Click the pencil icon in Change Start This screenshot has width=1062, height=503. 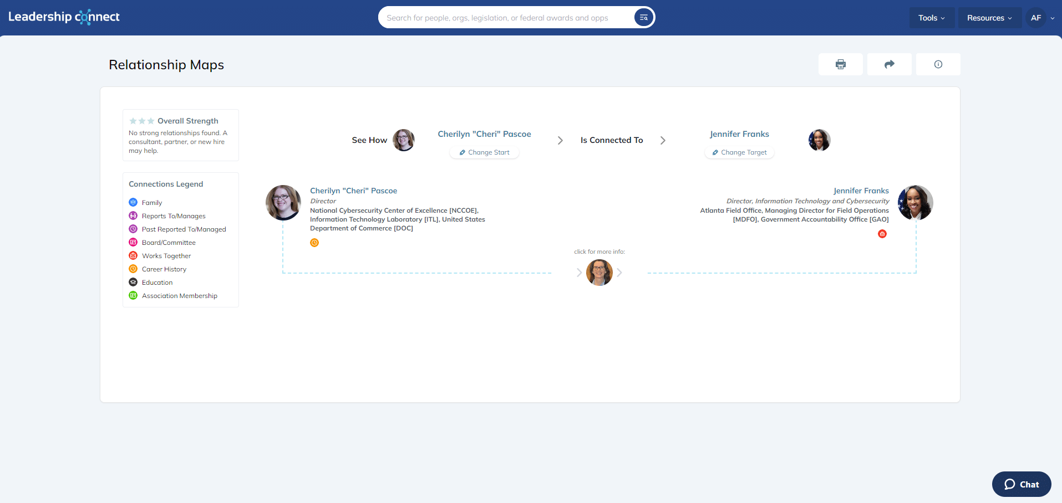[x=462, y=152]
